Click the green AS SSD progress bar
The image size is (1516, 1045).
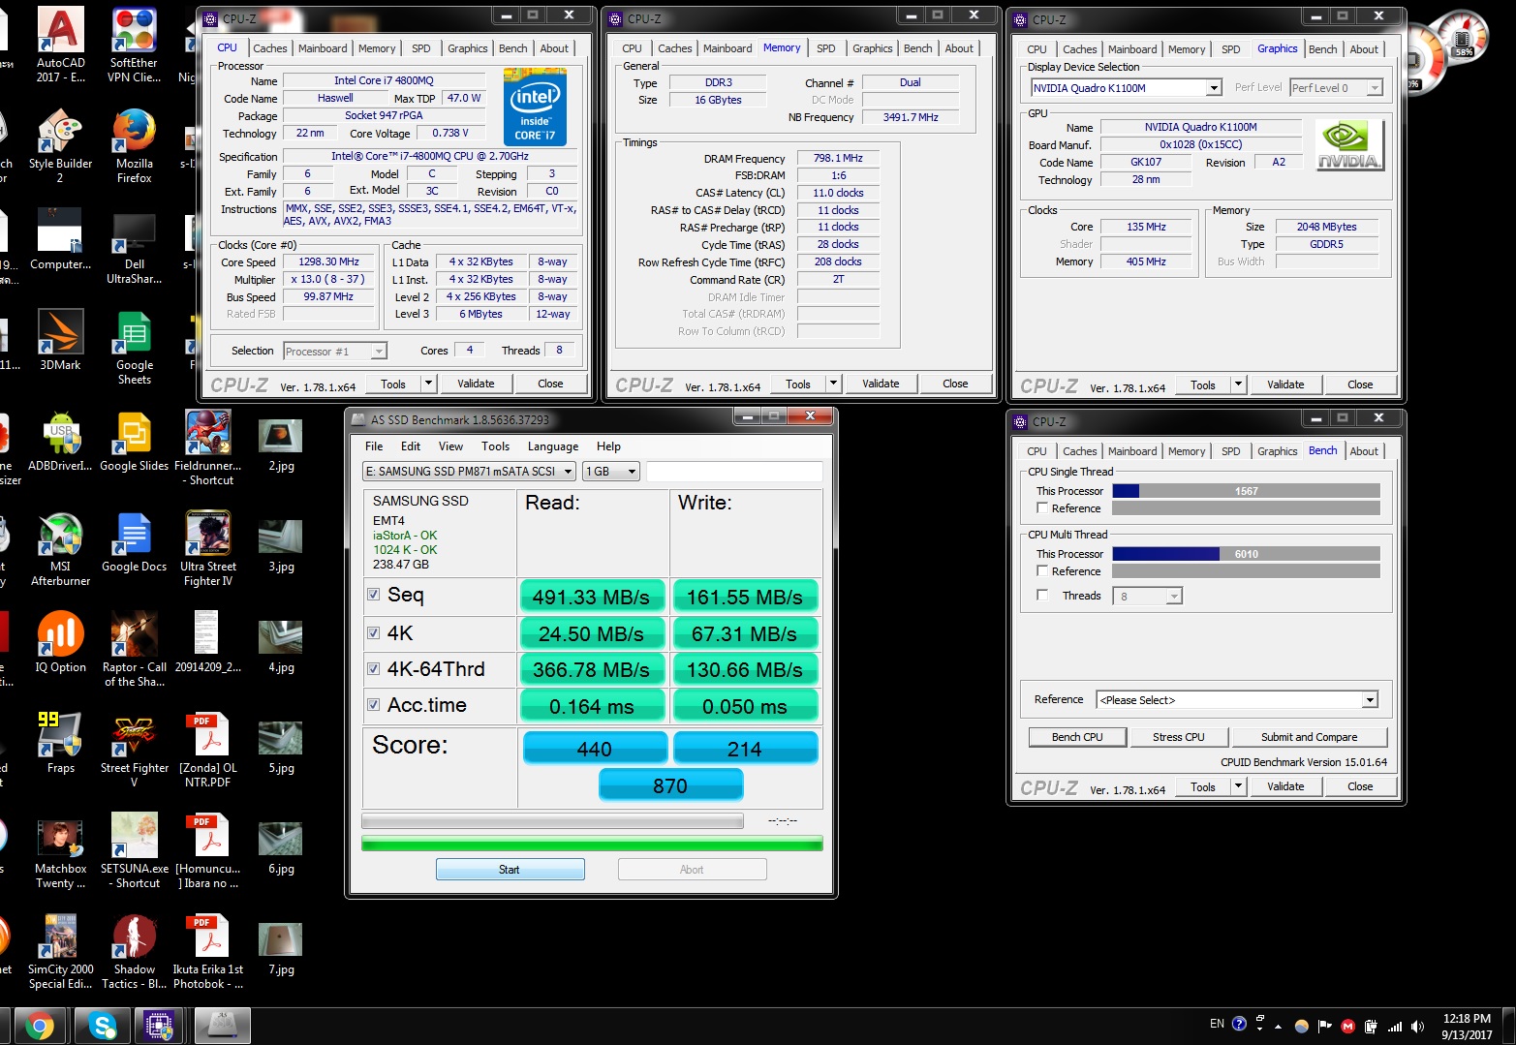[x=591, y=844]
